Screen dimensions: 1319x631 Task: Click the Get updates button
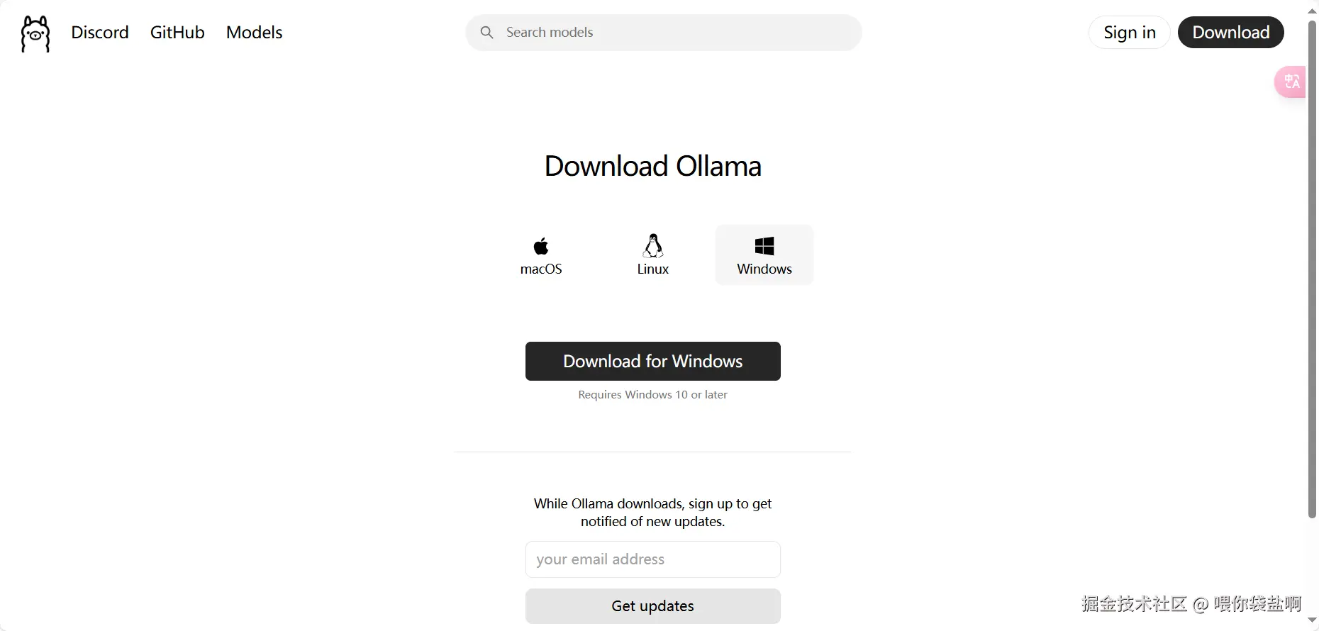(x=653, y=606)
